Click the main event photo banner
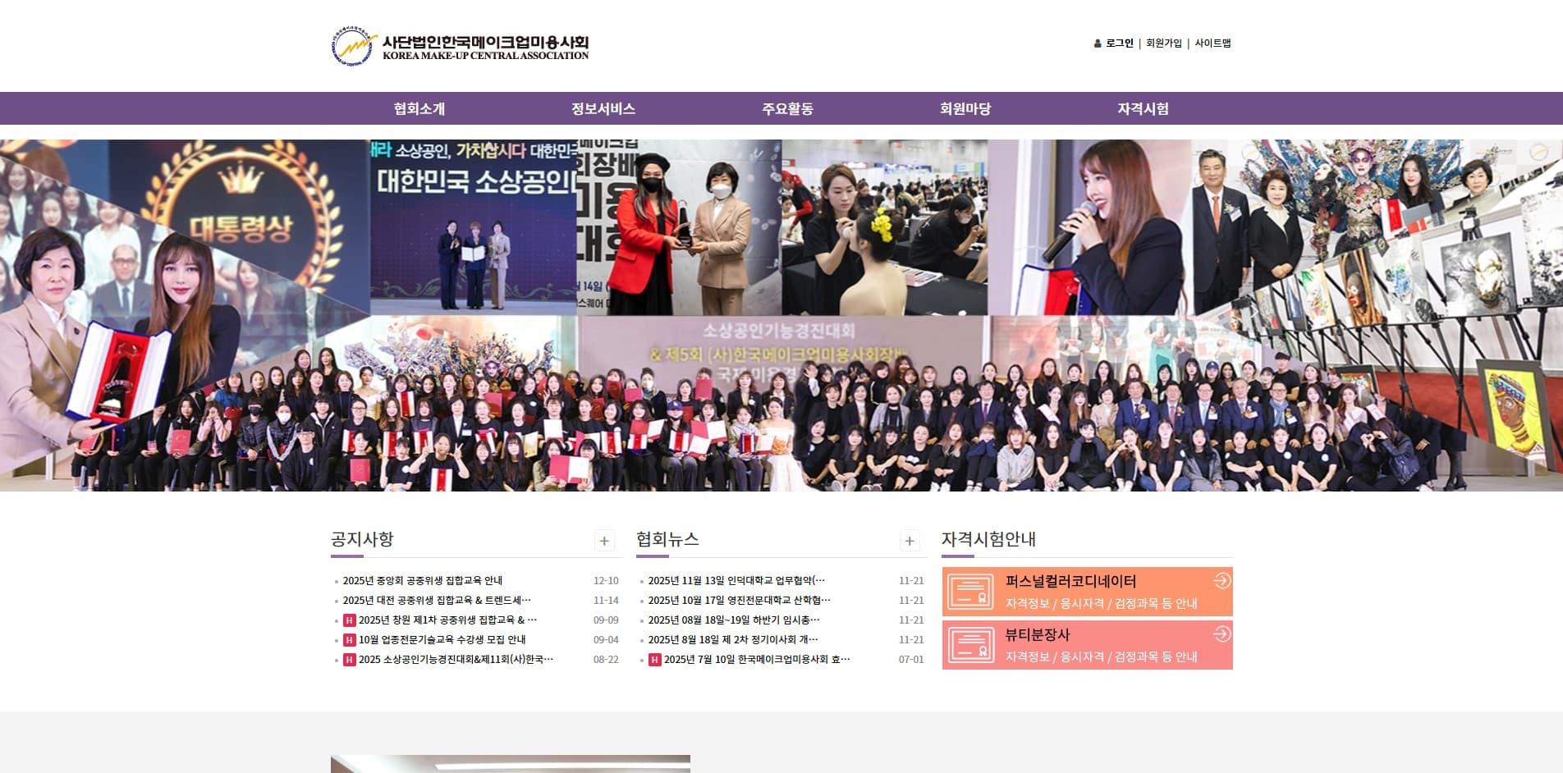 pos(781,315)
